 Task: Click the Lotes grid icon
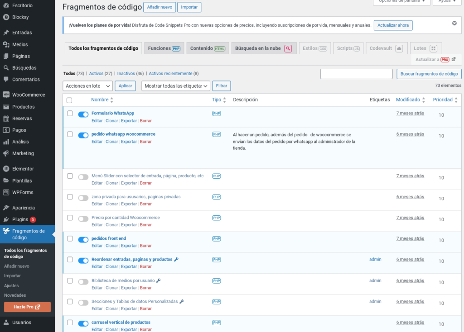[x=433, y=48]
